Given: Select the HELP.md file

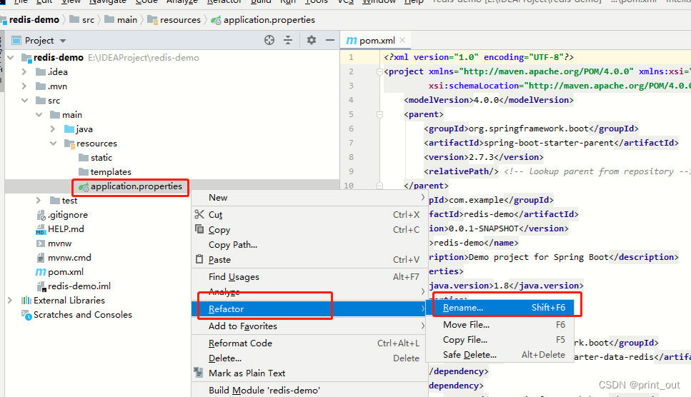Looking at the screenshot, I should 66,229.
